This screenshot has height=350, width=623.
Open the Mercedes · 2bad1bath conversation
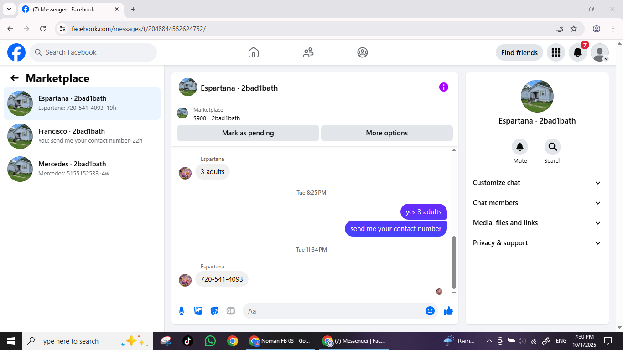point(82,169)
